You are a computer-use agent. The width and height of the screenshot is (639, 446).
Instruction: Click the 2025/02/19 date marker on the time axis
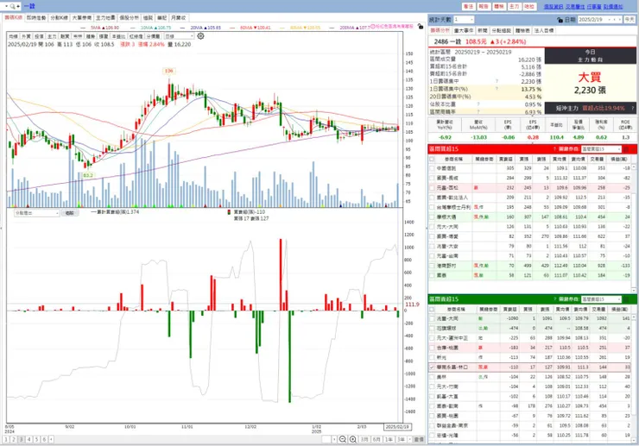pyautogui.click(x=397, y=426)
